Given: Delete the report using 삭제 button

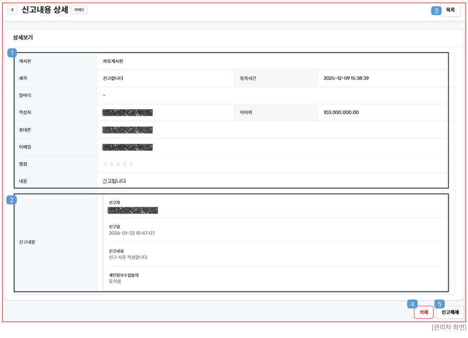Looking at the screenshot, I should pyautogui.click(x=423, y=312).
